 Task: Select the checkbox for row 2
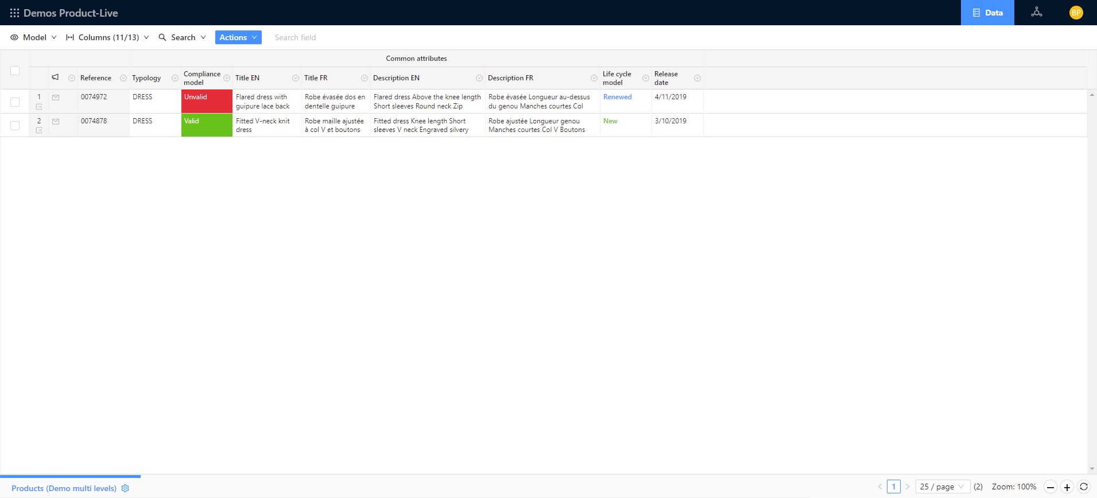[x=15, y=126]
